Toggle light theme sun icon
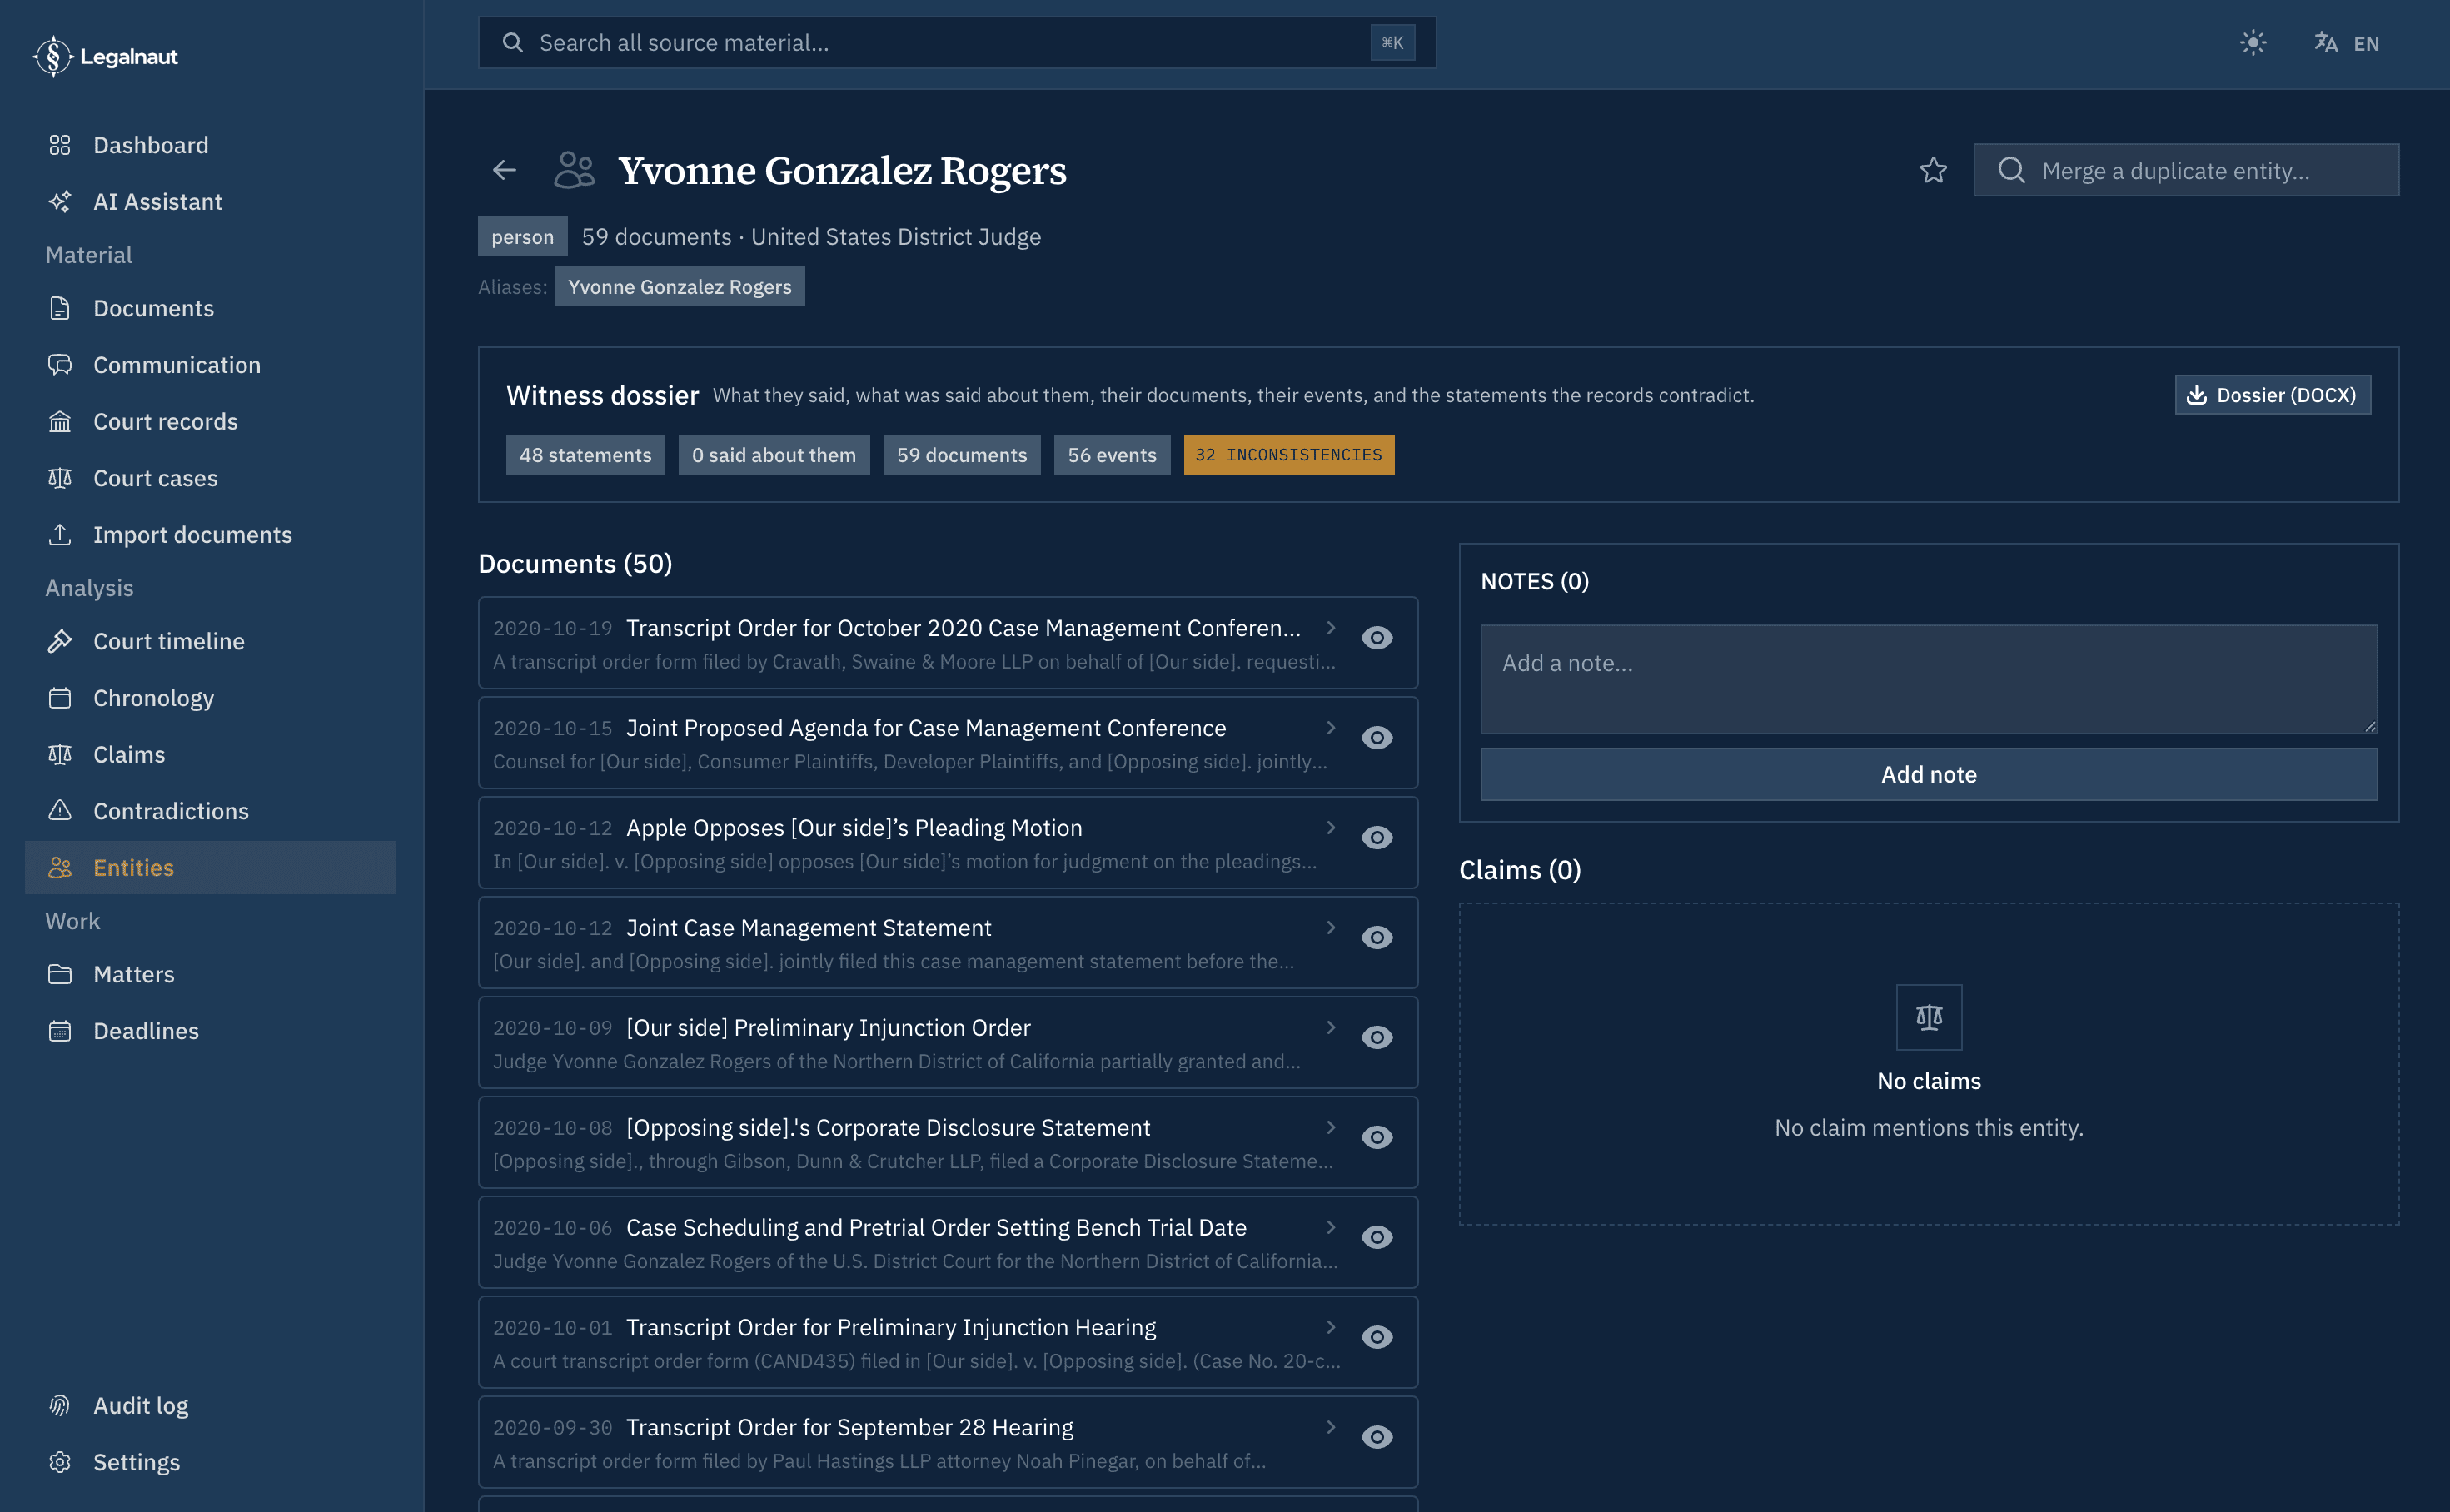Image resolution: width=2450 pixels, height=1512 pixels. pos(2252,43)
